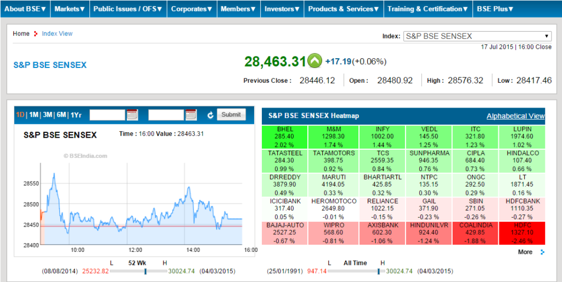Switch chart to 6M range

click(61, 115)
